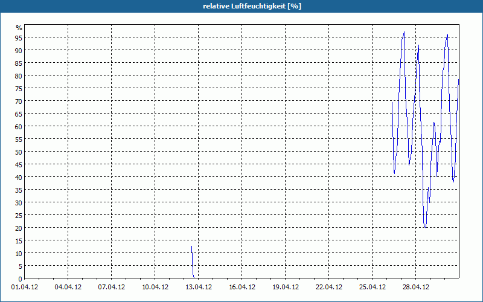
Task: Select the x-axis date label 13.04.12
Action: (x=199, y=288)
